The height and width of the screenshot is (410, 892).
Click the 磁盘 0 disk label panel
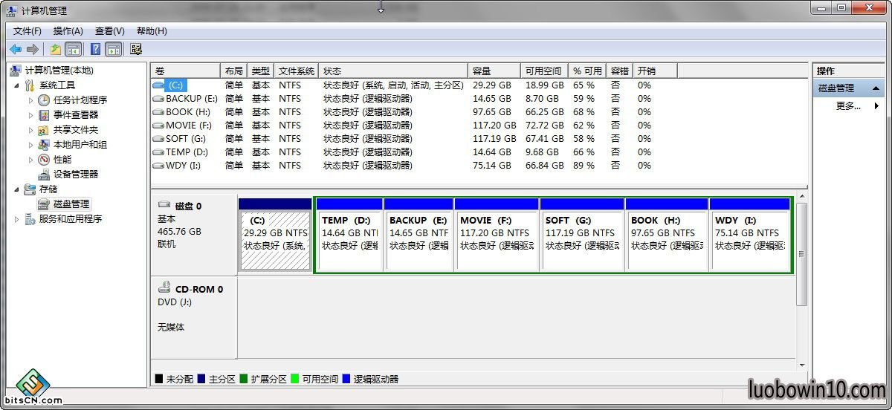pos(194,233)
